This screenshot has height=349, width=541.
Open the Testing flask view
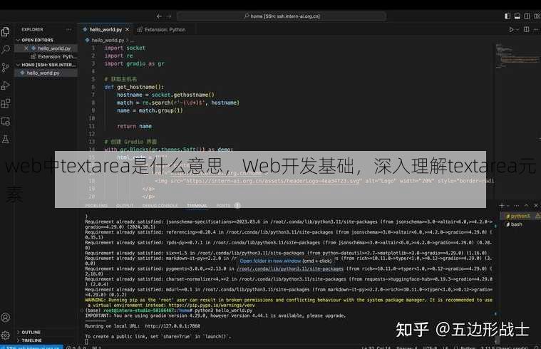(x=6, y=140)
